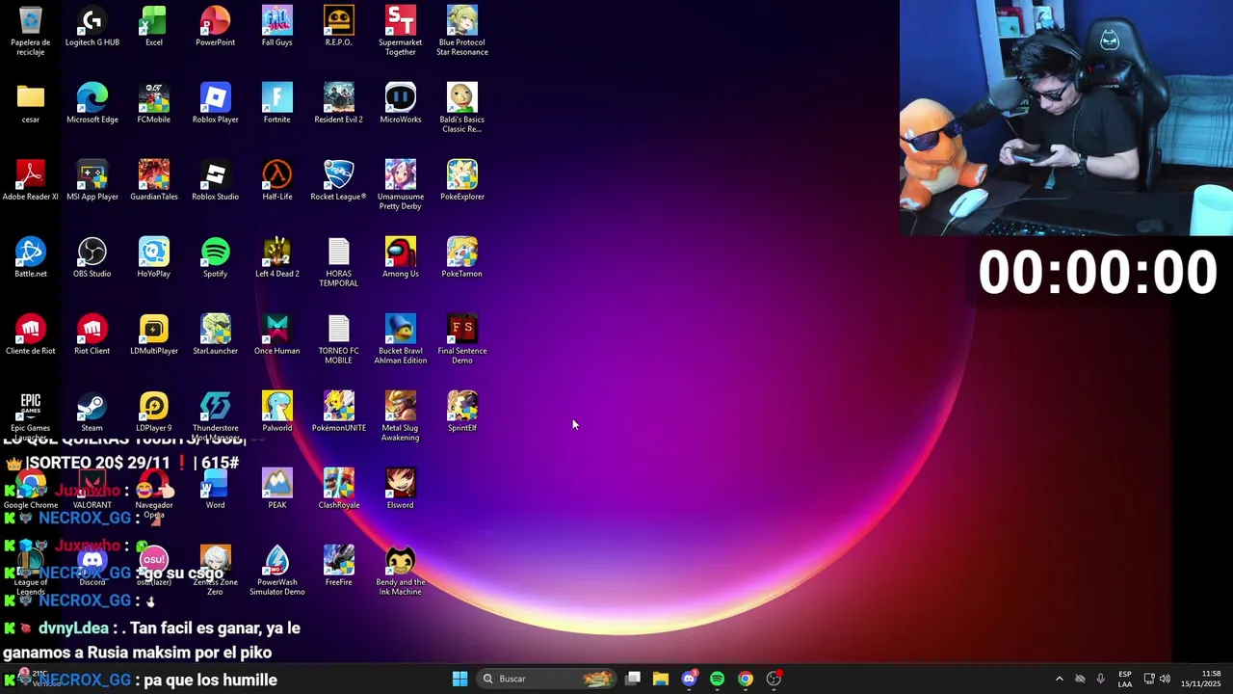The image size is (1233, 694).
Task: Select the Resident Evil 2 shortcut
Action: pyautogui.click(x=339, y=103)
